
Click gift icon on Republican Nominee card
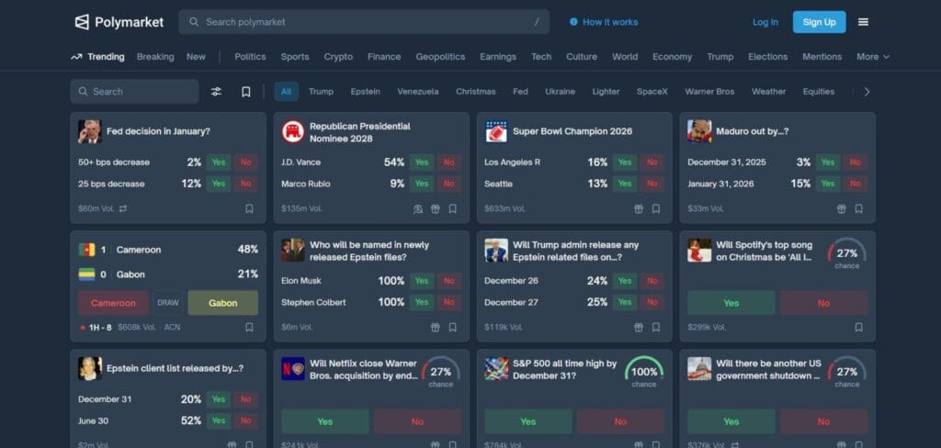(x=435, y=208)
